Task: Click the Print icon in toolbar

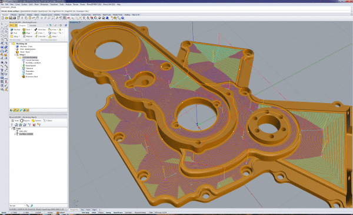Action: [x=14, y=18]
